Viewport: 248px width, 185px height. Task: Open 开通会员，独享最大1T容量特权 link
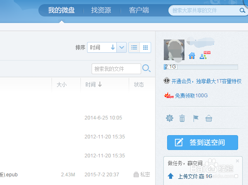click(x=206, y=81)
